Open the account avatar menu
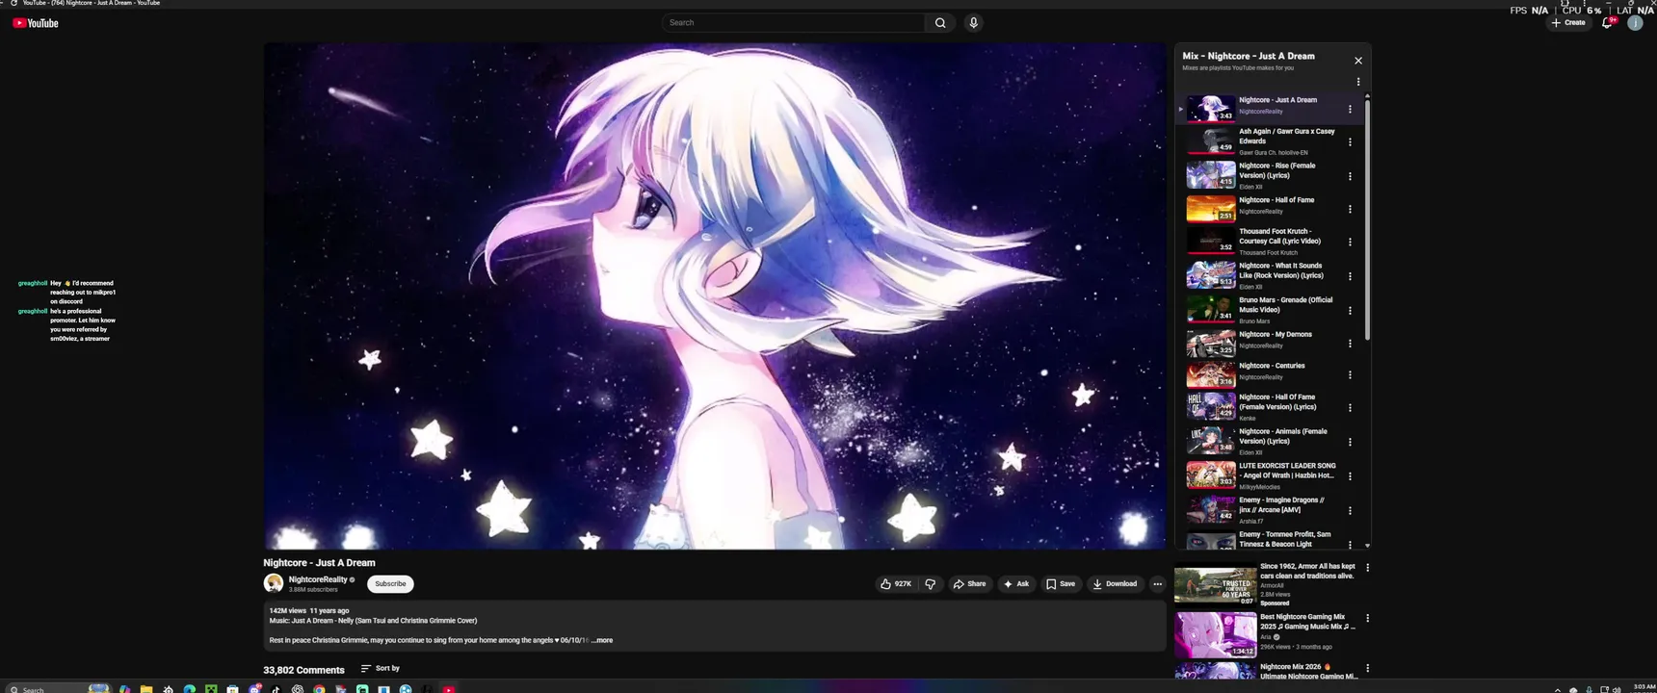Viewport: 1657px width, 693px height. pyautogui.click(x=1635, y=23)
